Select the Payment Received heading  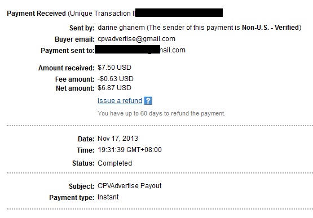(36, 14)
